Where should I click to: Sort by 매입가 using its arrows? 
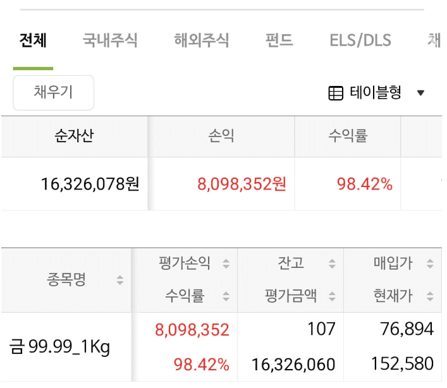pos(431,264)
